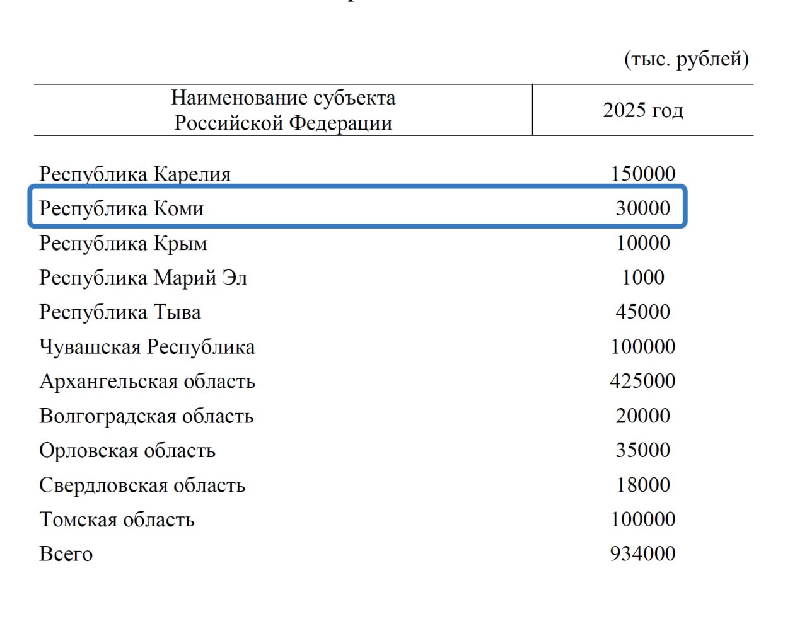807x629 pixels.
Task: Select 'Волгоградская область' in the list
Action: 146,416
